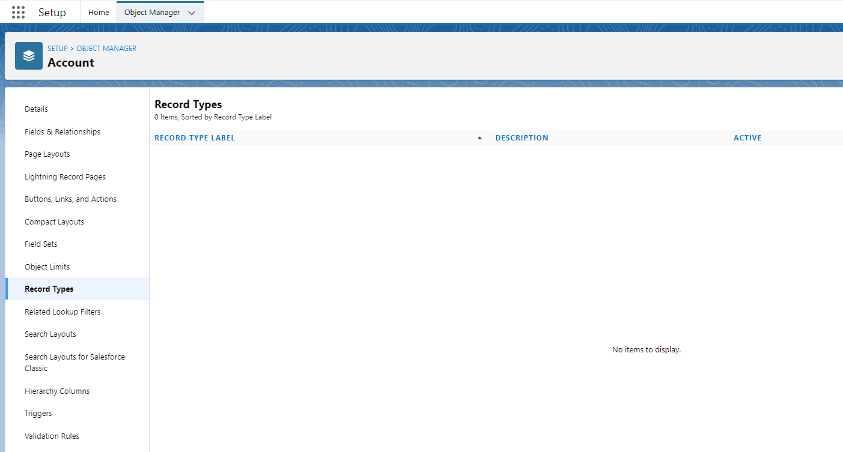Switch to the Home tab

[99, 12]
